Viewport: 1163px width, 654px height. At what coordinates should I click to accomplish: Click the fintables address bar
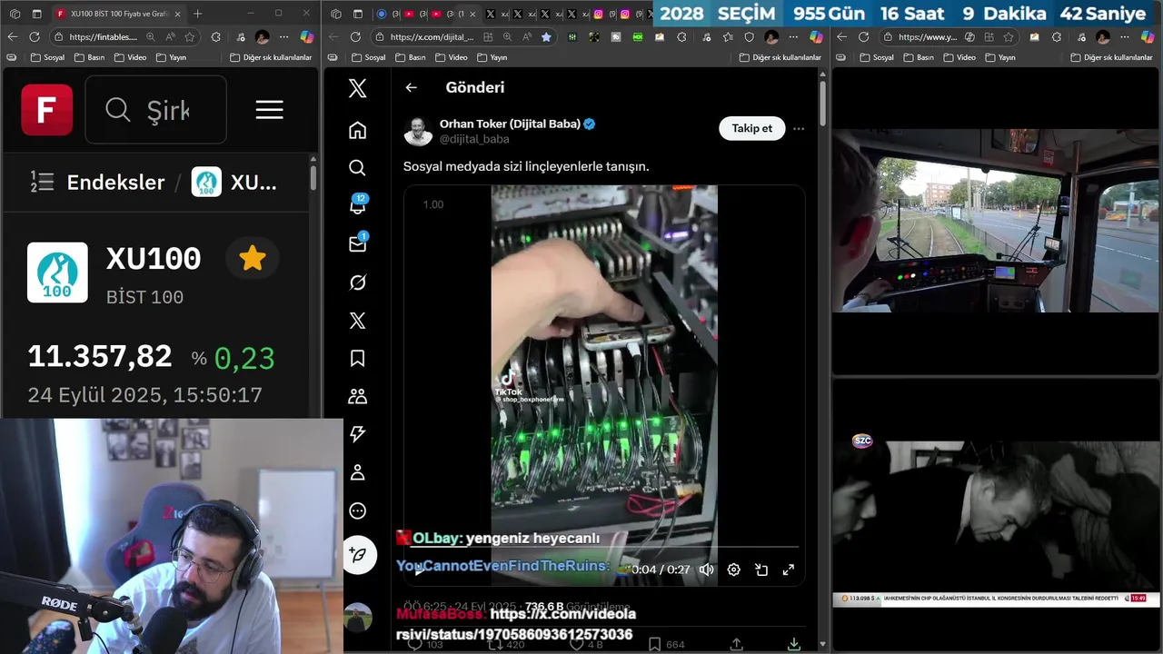102,37
